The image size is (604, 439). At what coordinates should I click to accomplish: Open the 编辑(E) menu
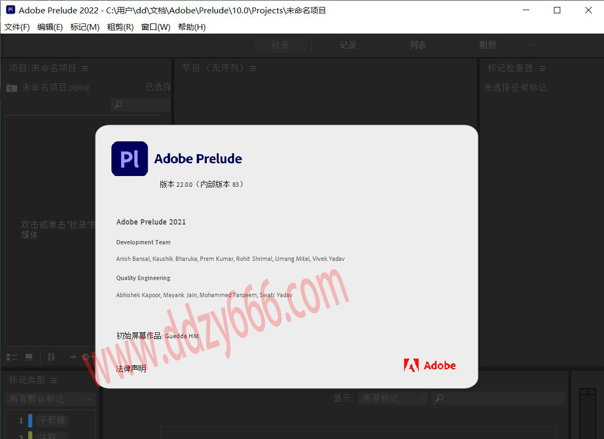[x=50, y=27]
